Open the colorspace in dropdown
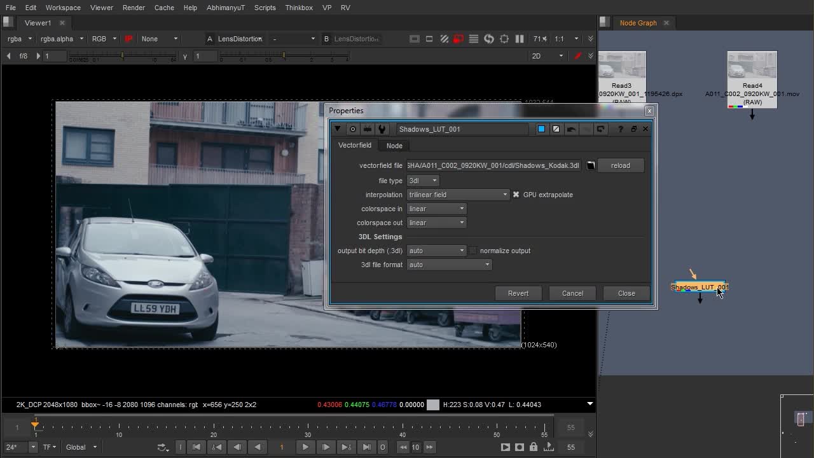 click(x=436, y=209)
